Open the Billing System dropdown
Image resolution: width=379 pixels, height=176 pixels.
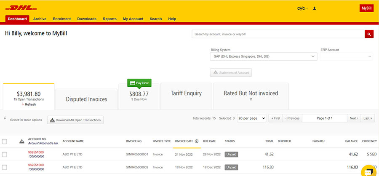click(264, 56)
